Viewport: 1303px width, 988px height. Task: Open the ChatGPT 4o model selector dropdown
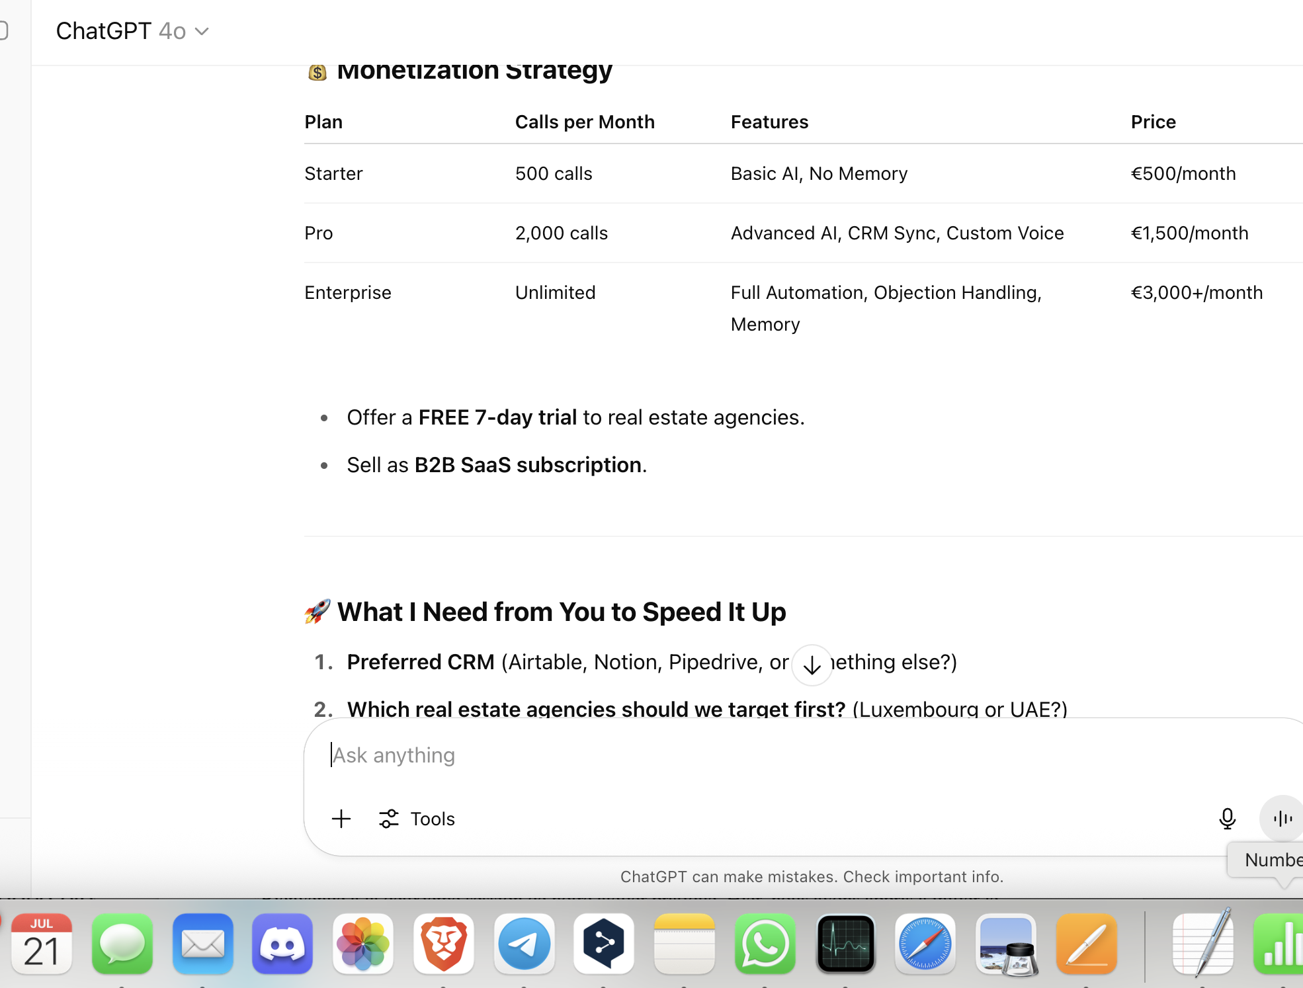[132, 31]
